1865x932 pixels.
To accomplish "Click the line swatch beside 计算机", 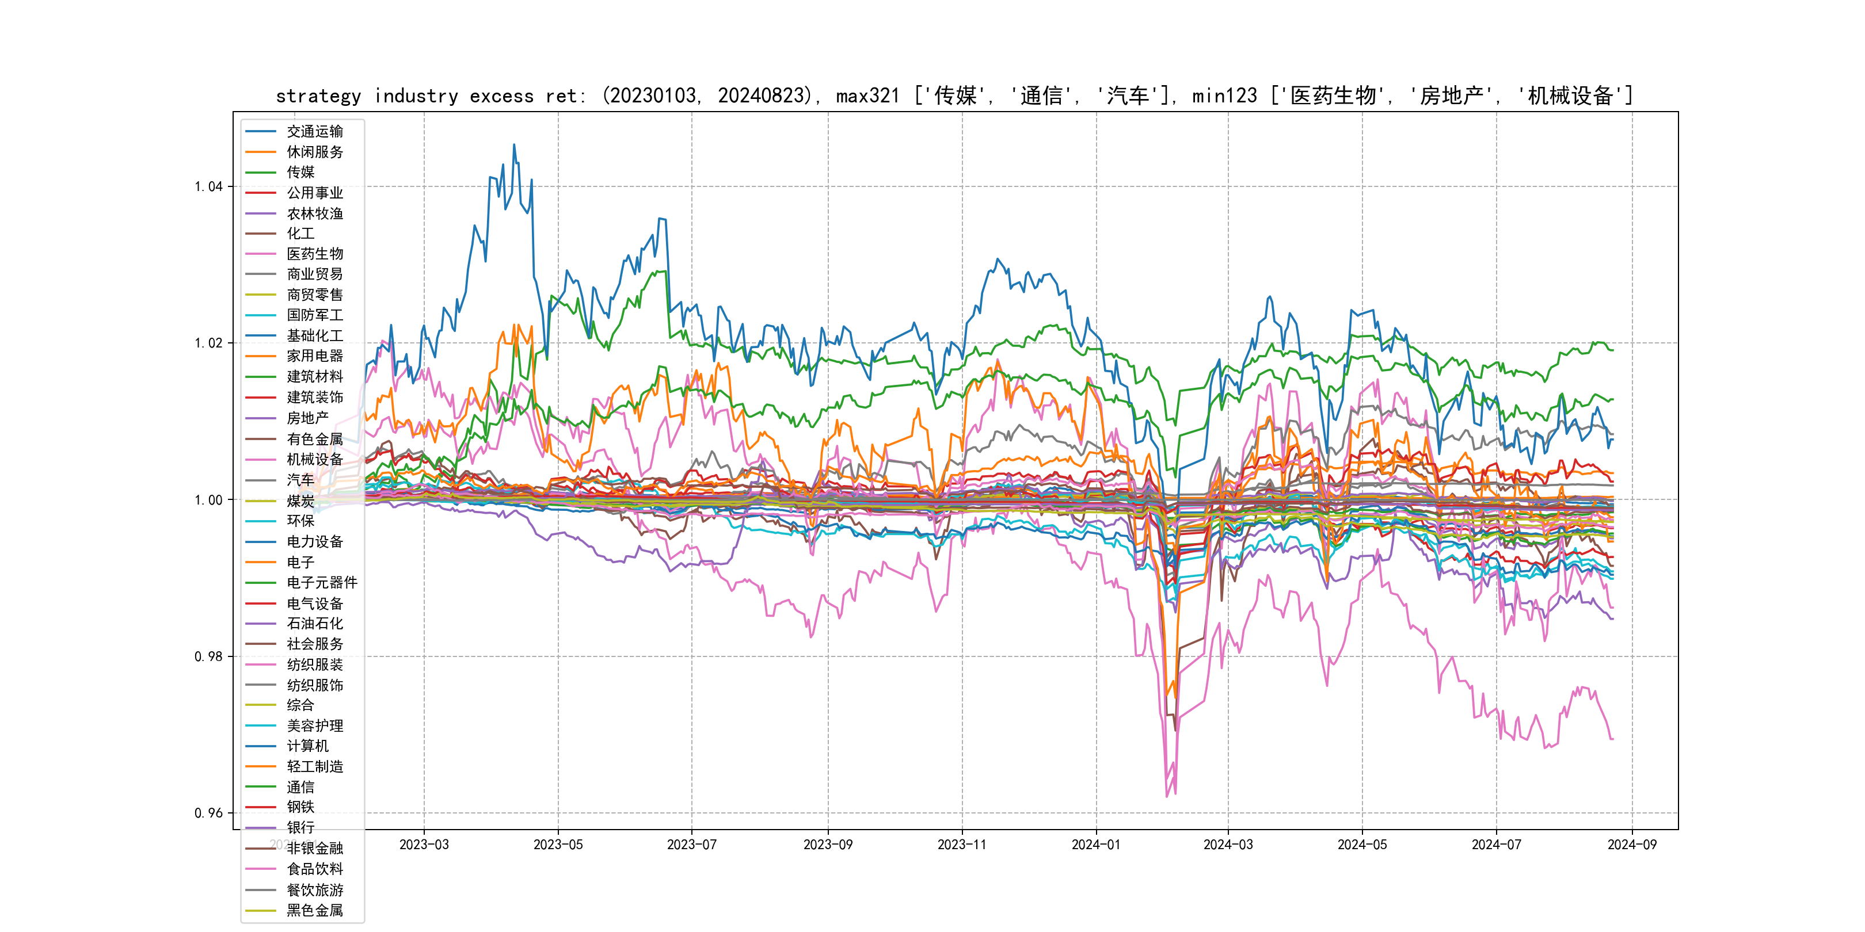I will 261,746.
